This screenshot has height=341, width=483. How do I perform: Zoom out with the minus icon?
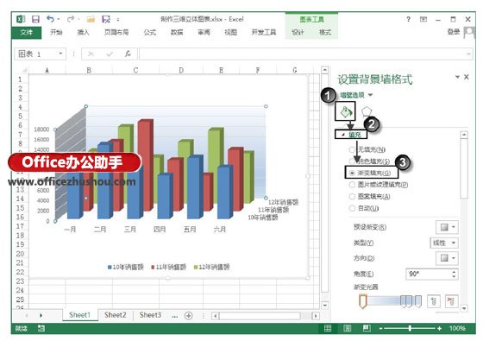380,329
